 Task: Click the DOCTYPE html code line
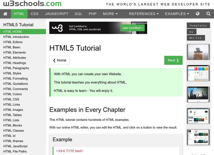pyautogui.click(x=70, y=151)
